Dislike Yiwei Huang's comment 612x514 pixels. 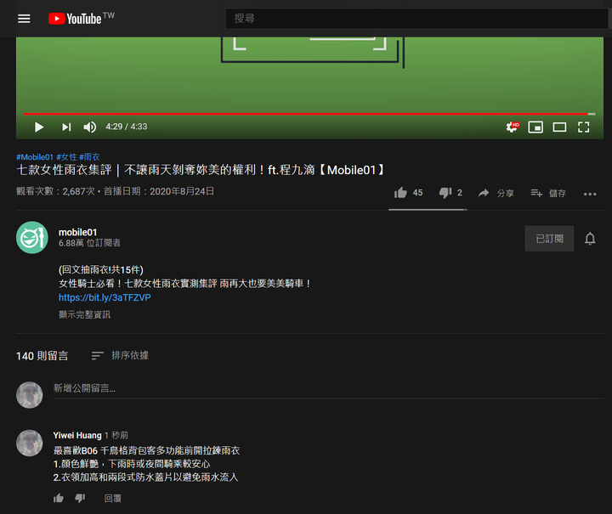[80, 498]
